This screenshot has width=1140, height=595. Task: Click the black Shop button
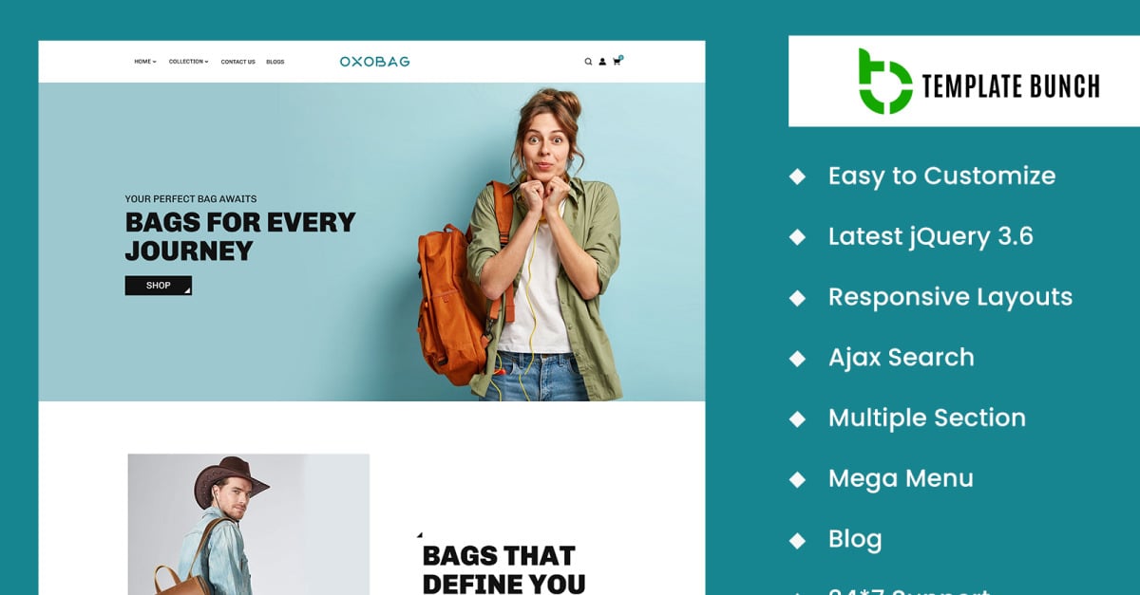click(159, 286)
